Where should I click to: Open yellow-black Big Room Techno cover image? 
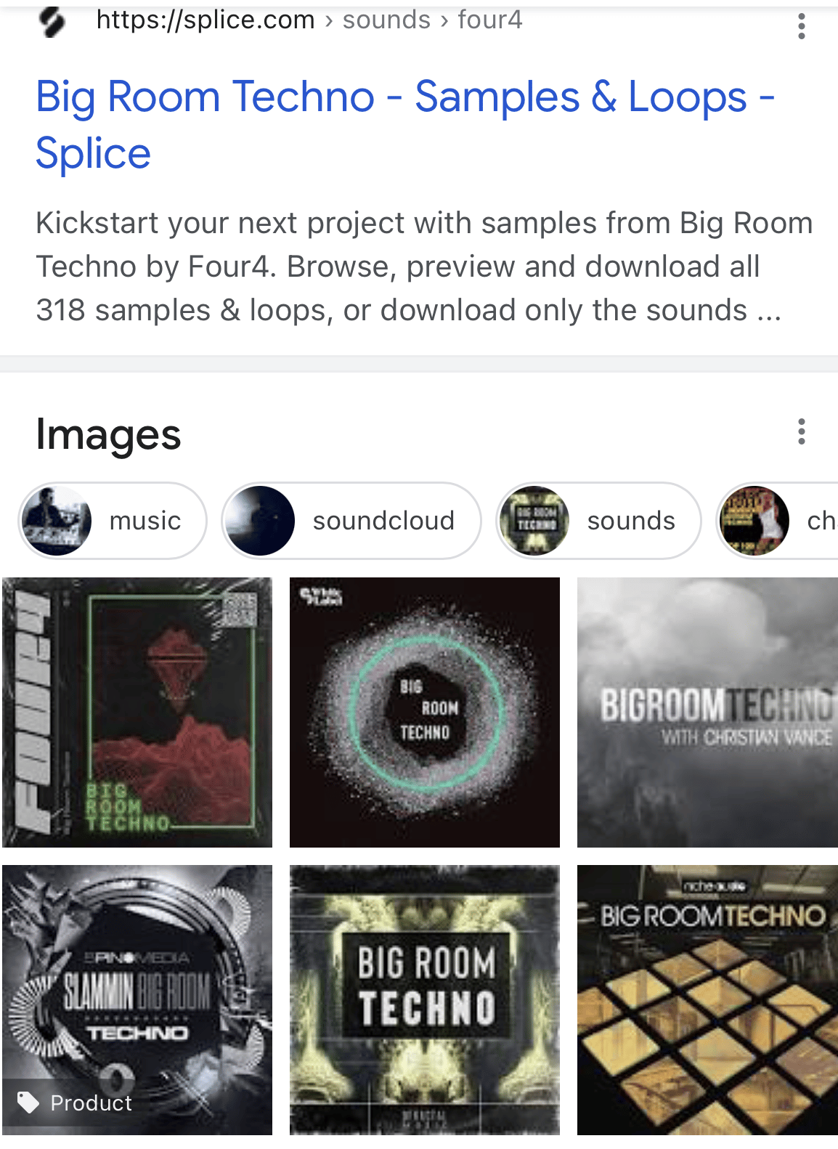(425, 999)
